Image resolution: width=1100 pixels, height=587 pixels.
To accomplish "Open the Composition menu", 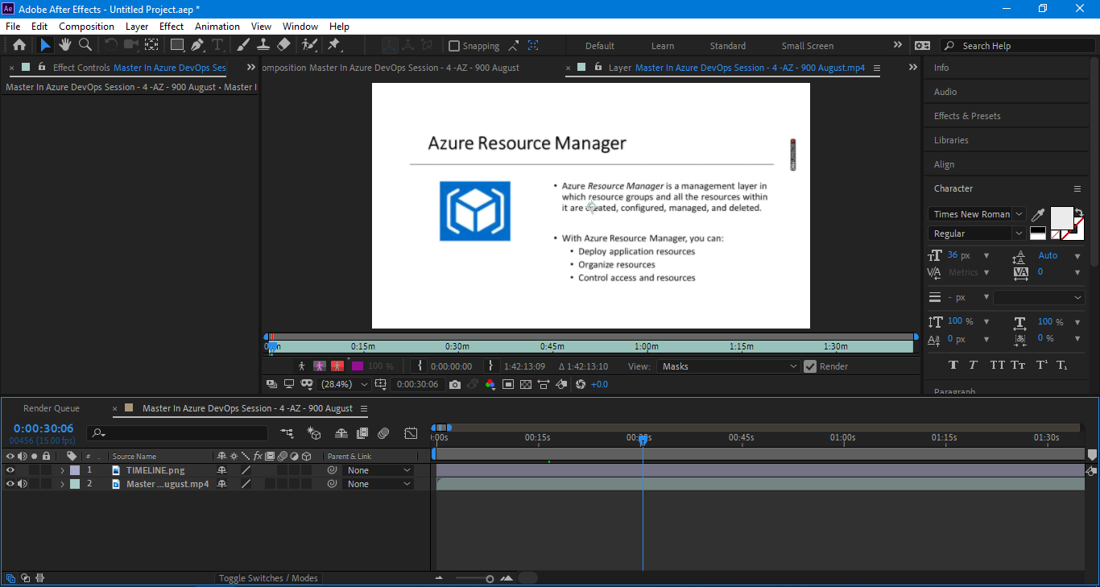I will click(86, 27).
